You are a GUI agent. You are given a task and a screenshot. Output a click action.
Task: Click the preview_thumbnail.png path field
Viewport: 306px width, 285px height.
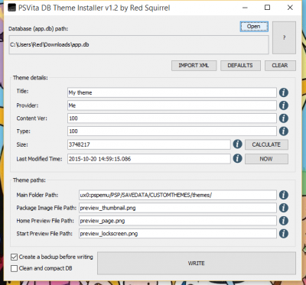[177, 208]
